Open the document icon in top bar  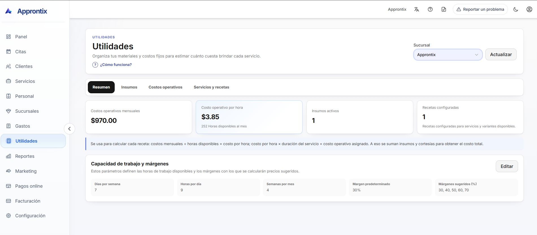[x=444, y=9]
